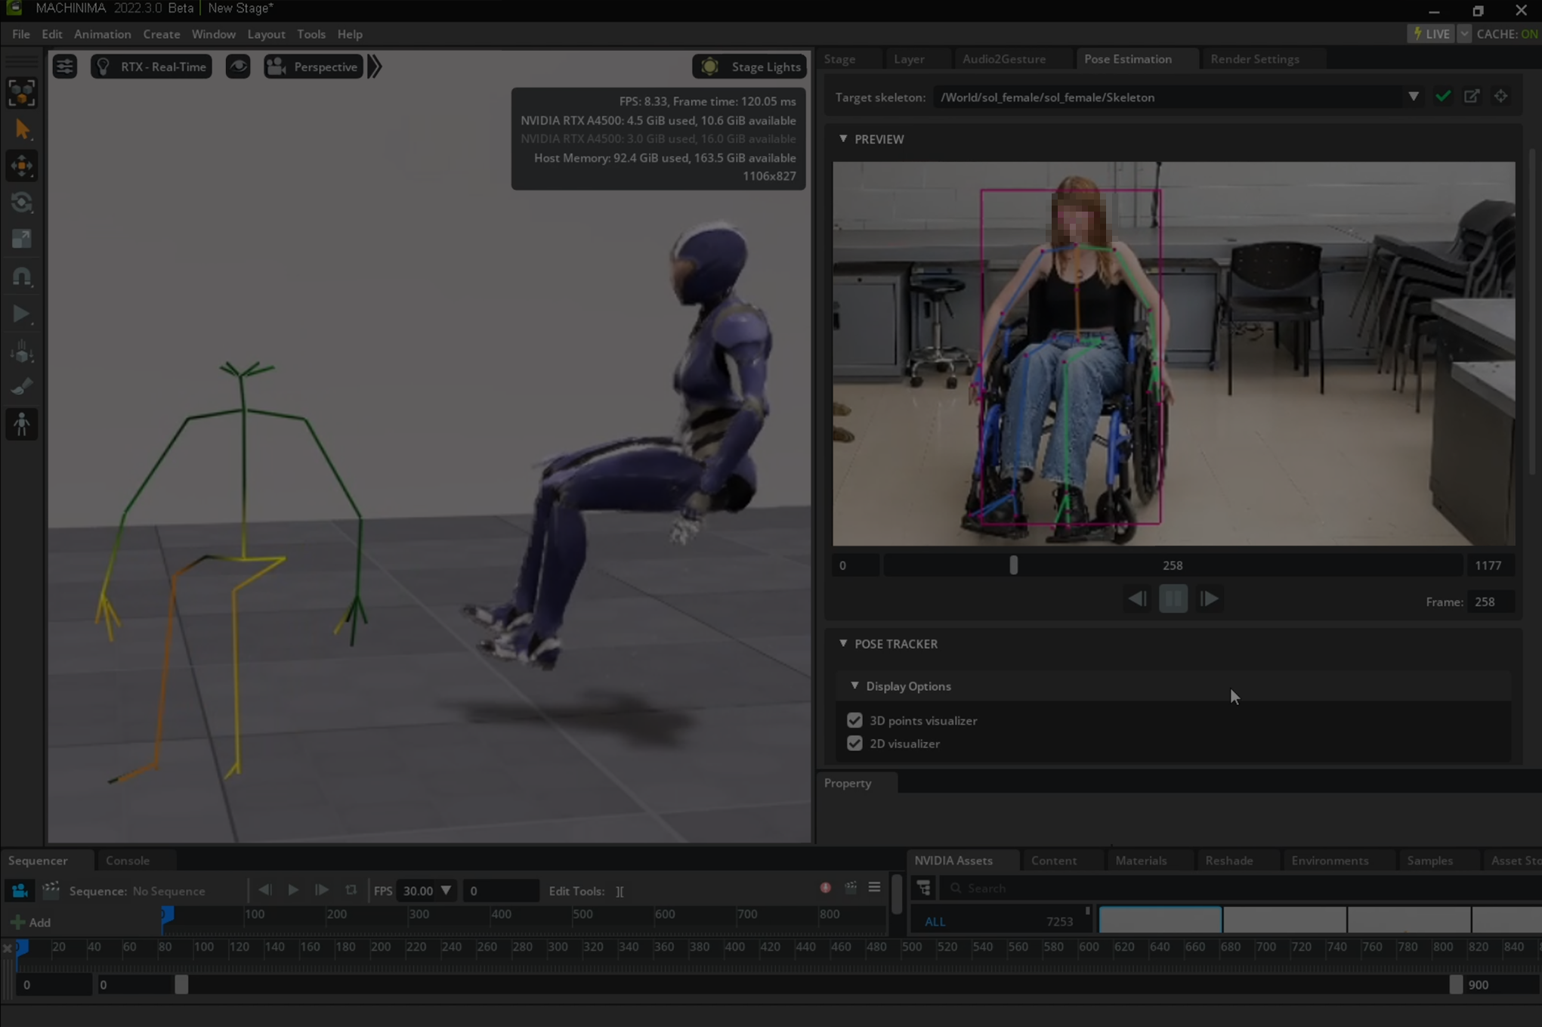Click the green checkmark next to target skeleton
Image resolution: width=1542 pixels, height=1027 pixels.
click(1443, 97)
